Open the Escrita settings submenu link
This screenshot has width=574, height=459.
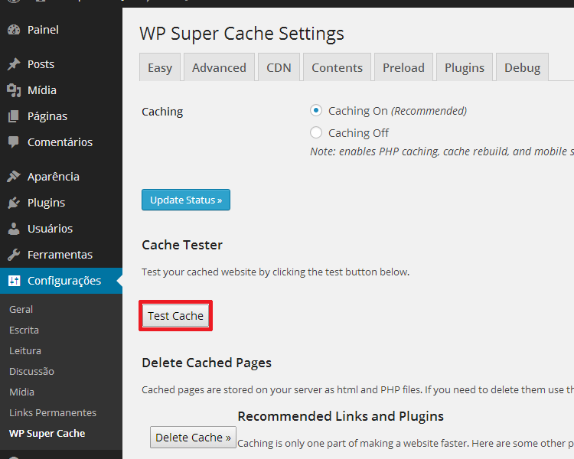pyautogui.click(x=24, y=330)
